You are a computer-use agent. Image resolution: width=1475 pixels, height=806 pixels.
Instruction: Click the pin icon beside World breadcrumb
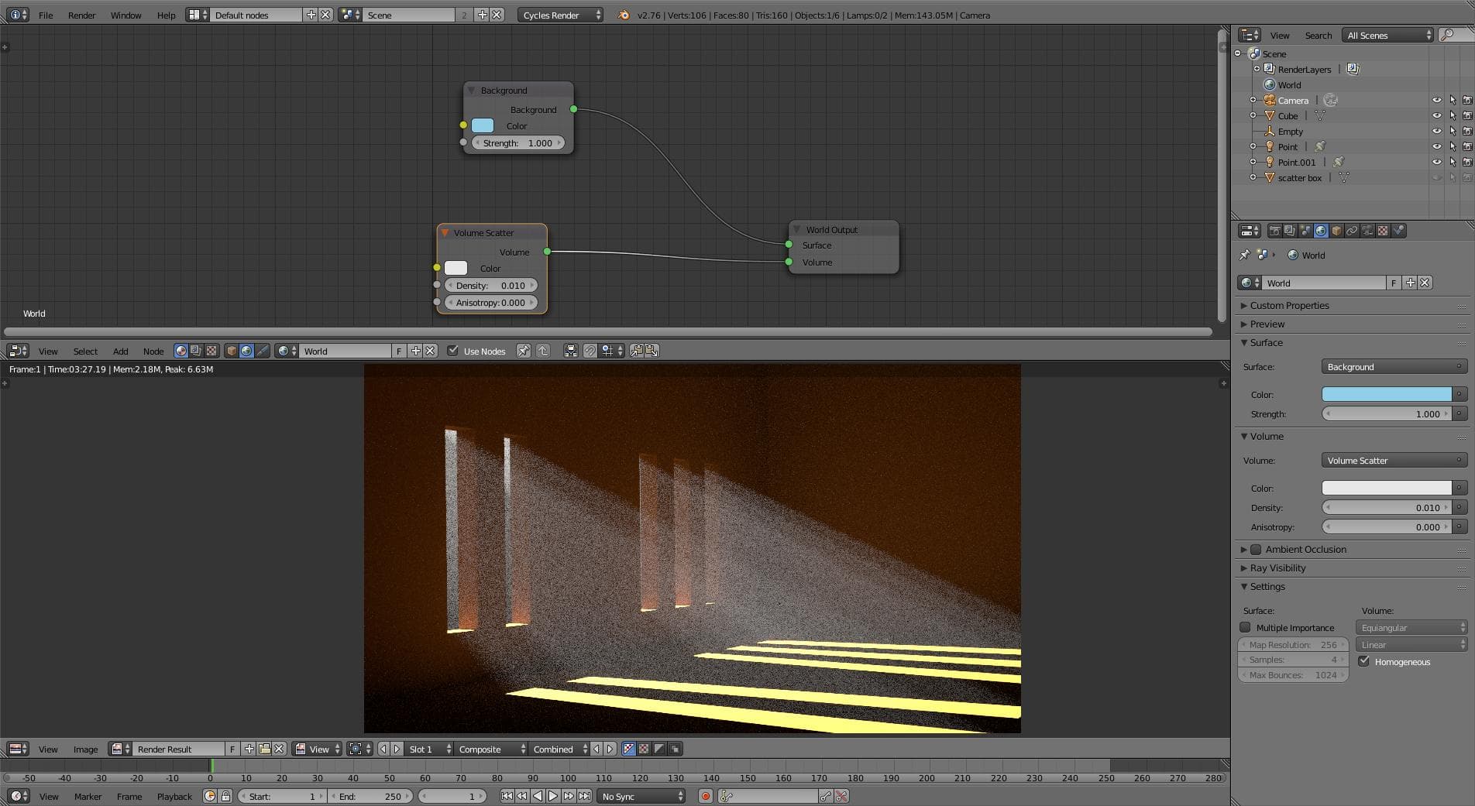tap(1244, 255)
